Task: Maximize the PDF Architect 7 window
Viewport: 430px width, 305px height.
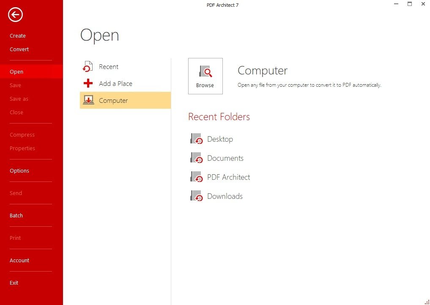Action: (410, 4)
